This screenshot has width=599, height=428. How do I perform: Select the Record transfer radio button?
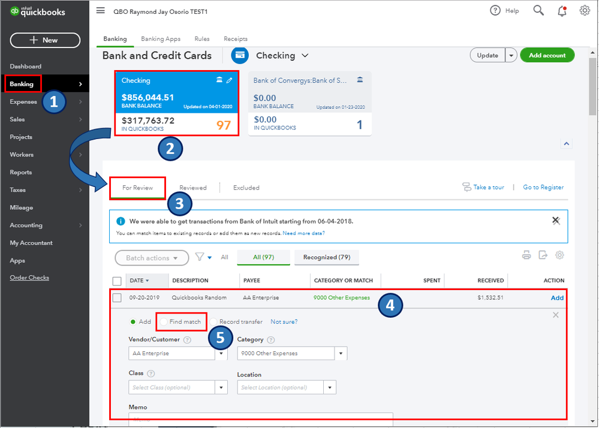pos(213,322)
